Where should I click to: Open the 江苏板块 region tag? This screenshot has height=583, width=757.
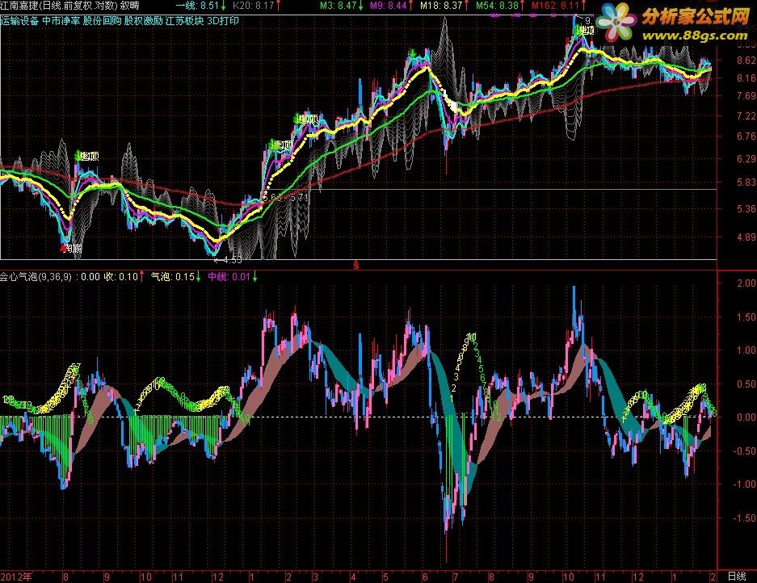[x=184, y=21]
